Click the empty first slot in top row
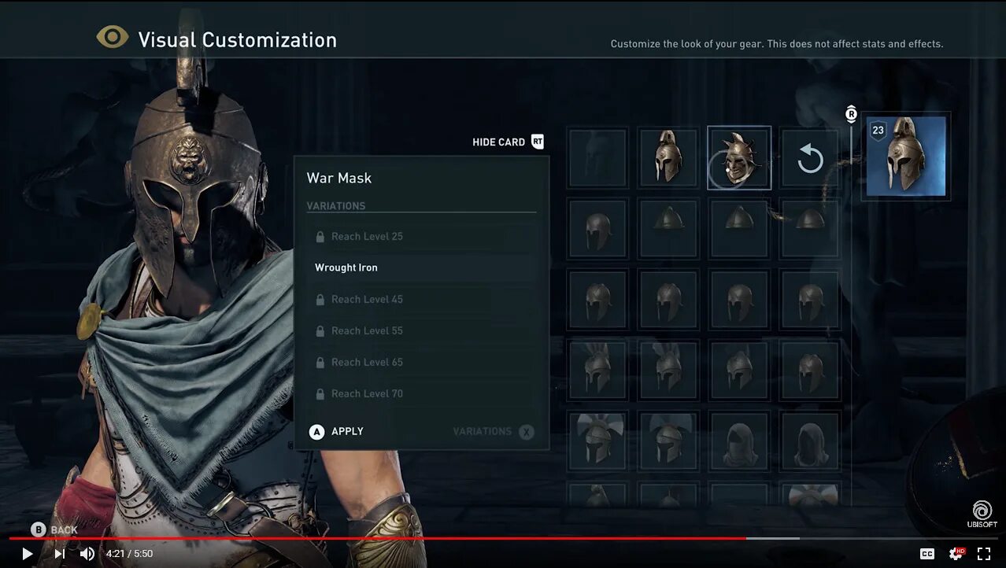Image resolution: width=1006 pixels, height=568 pixels. [x=597, y=159]
